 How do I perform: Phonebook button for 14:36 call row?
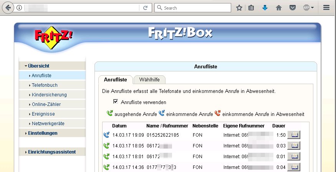pos(294,167)
